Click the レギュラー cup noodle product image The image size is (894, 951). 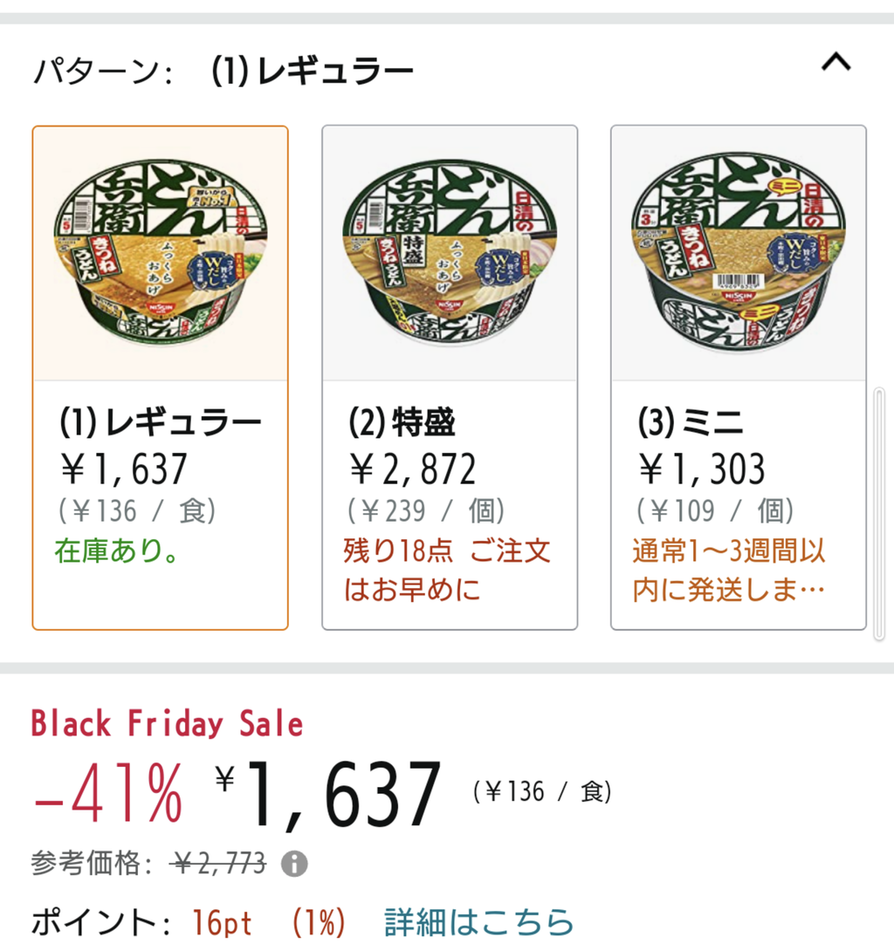click(161, 254)
